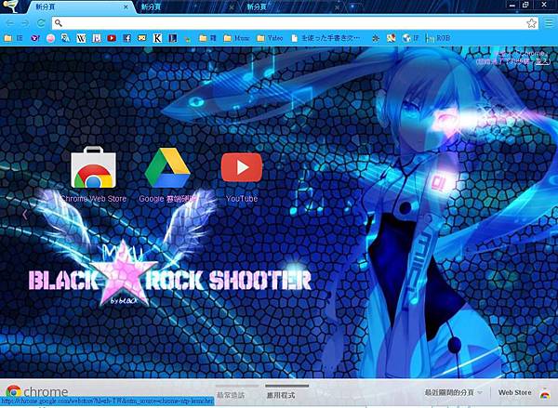Launch the Google Drive app icon
The height and width of the screenshot is (408, 558).
coord(167,167)
